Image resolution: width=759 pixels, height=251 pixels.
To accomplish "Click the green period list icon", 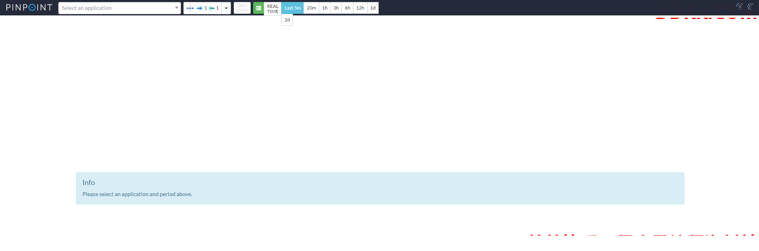I will tap(259, 8).
